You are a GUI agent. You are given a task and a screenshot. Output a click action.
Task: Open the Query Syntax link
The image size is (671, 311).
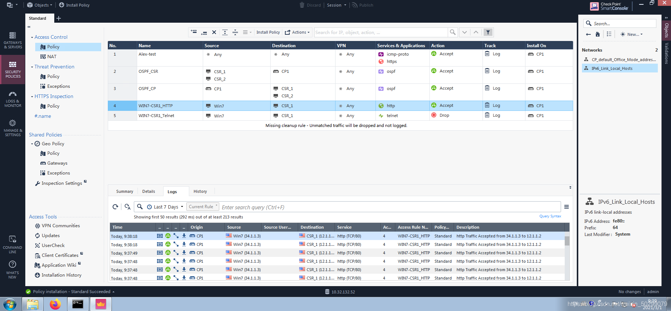coord(550,216)
